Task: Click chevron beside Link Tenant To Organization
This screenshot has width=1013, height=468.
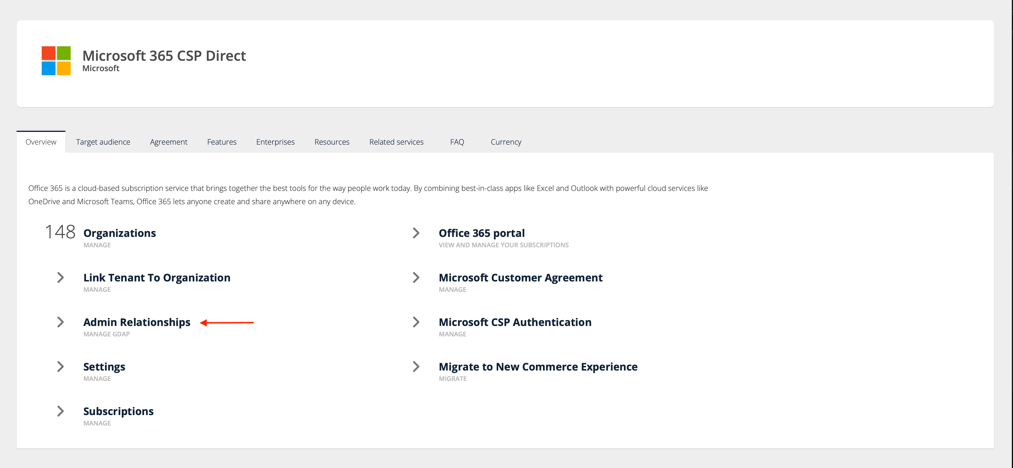Action: tap(60, 278)
